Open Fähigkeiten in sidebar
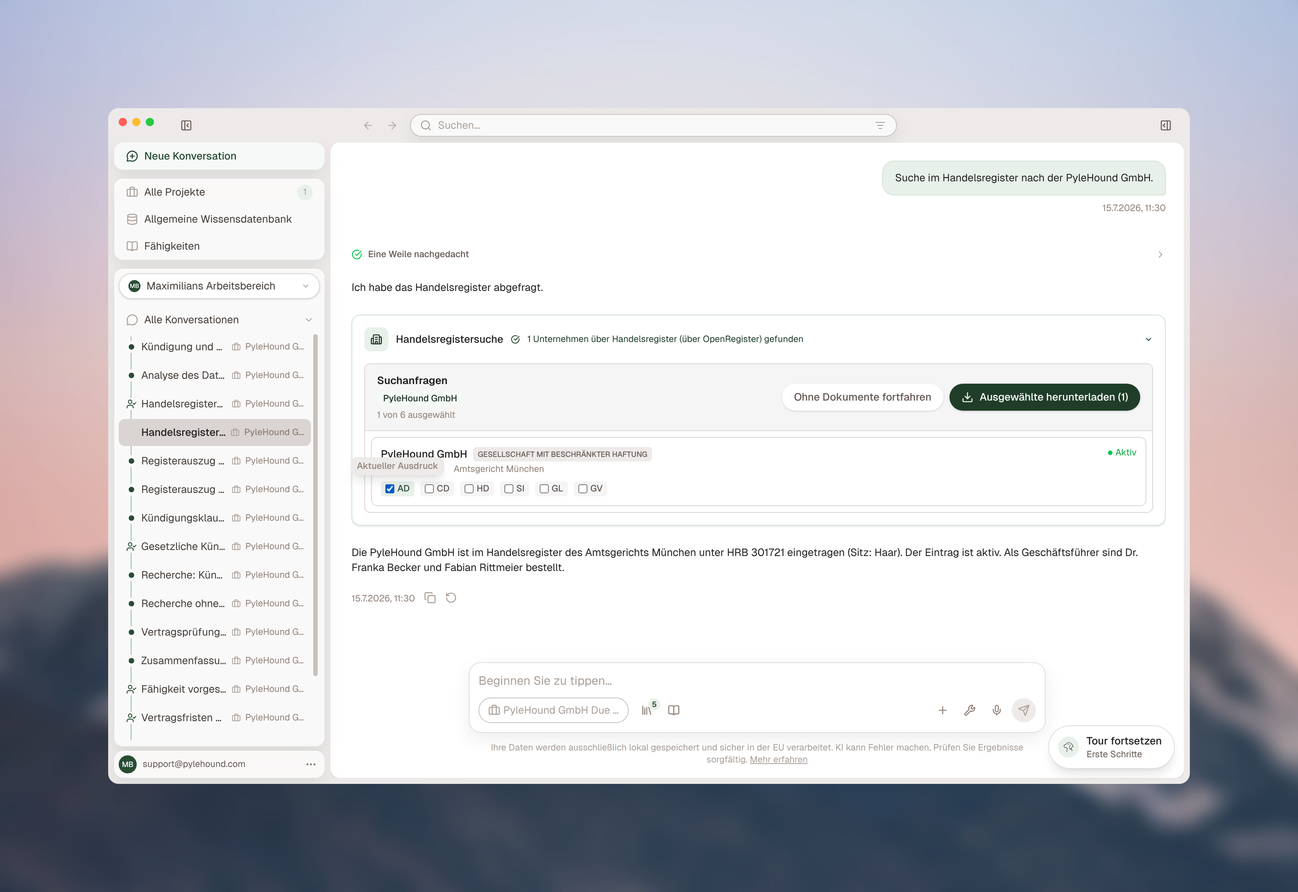The height and width of the screenshot is (892, 1298). pos(219,246)
